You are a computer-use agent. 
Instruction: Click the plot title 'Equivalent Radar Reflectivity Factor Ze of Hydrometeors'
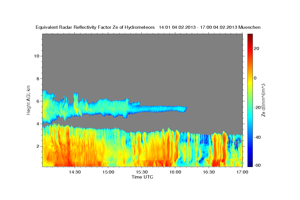coord(95,27)
